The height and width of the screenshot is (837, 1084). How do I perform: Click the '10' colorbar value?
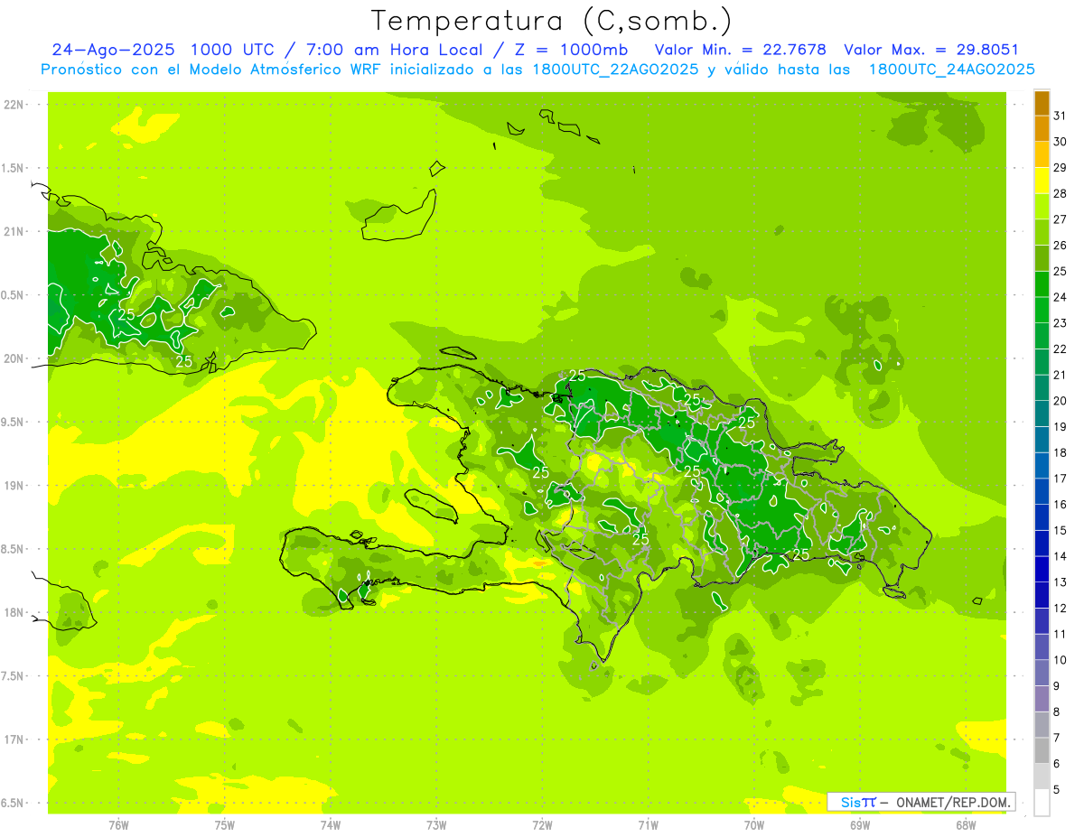1061,660
